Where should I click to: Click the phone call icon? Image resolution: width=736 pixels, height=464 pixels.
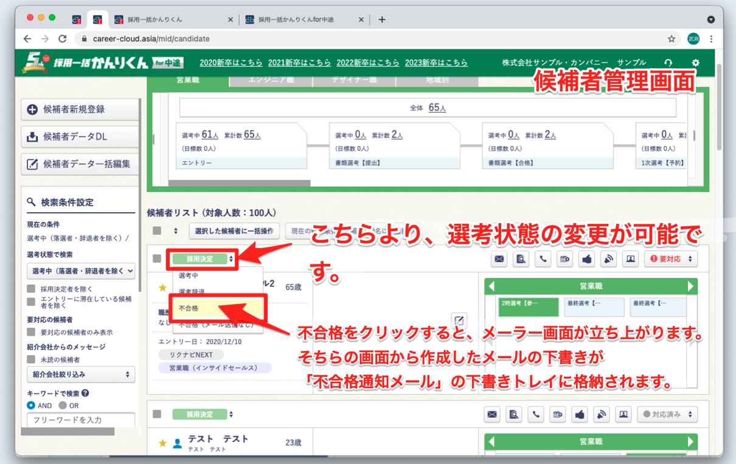pos(543,258)
